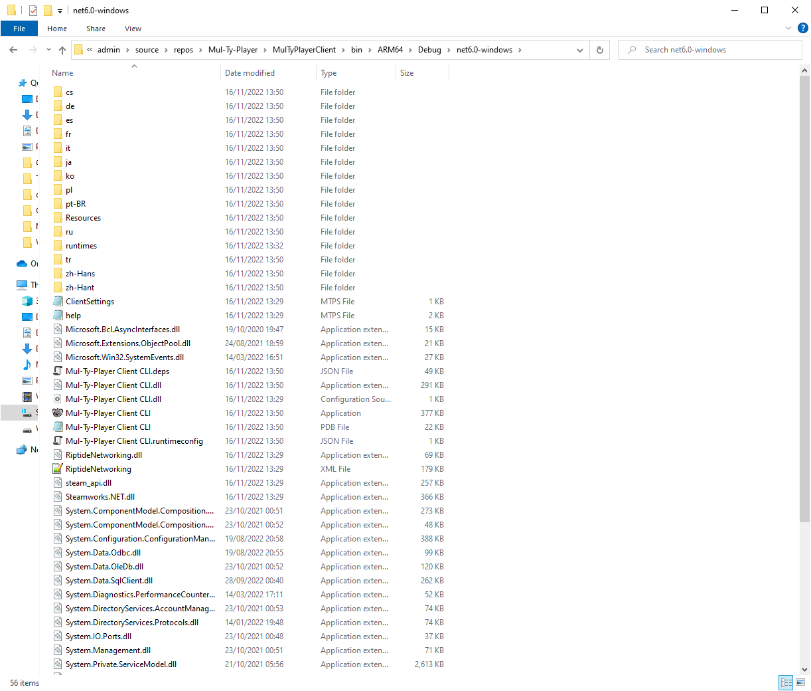
Task: Select 'Mul-Ty-Player Client CLI.runtimeconfig' file name
Action: [x=134, y=441]
